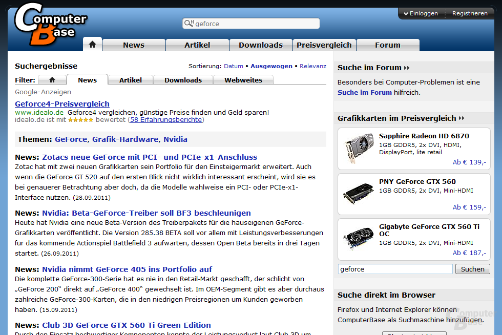The width and height of the screenshot is (502, 335).
Task: Click the bold Suche im Forum text link
Action: click(x=365, y=93)
